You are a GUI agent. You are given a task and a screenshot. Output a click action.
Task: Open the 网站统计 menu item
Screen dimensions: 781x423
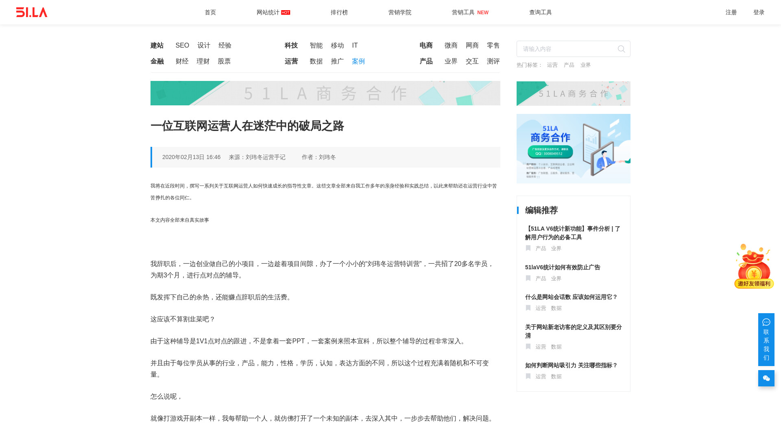268,13
